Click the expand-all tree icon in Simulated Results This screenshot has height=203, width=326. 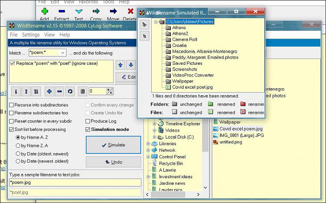tap(144, 25)
